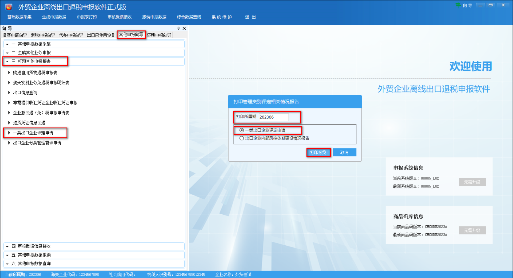This screenshot has height=278, width=513.
Task: Select the 一类出口企业评定申请 radio option
Action: (x=242, y=130)
